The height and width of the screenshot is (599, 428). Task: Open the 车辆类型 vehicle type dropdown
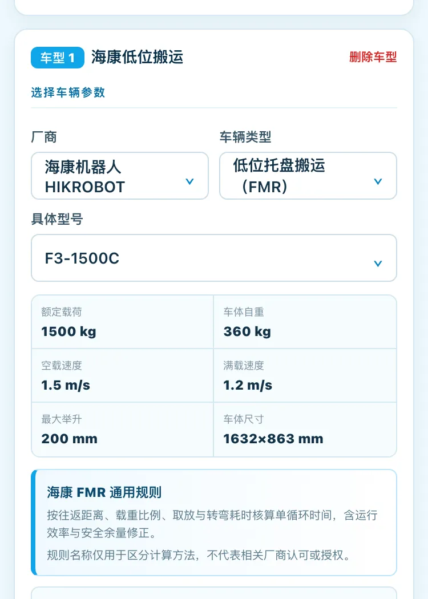pos(308,176)
